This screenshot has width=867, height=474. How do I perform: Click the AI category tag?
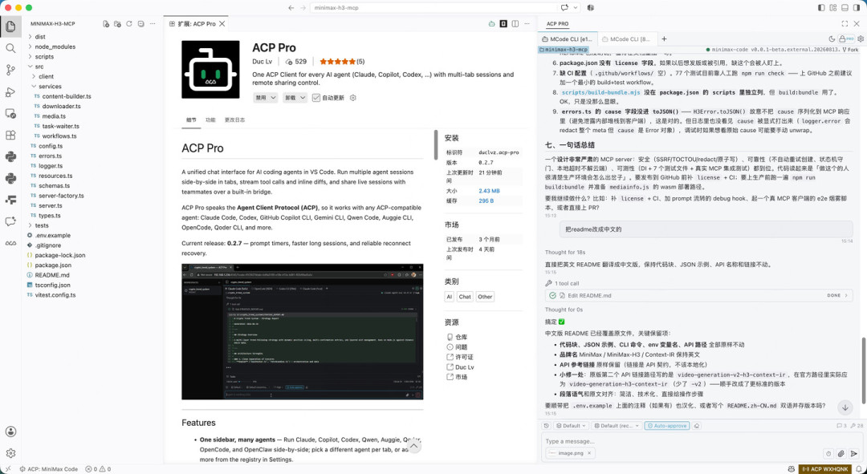coord(449,297)
